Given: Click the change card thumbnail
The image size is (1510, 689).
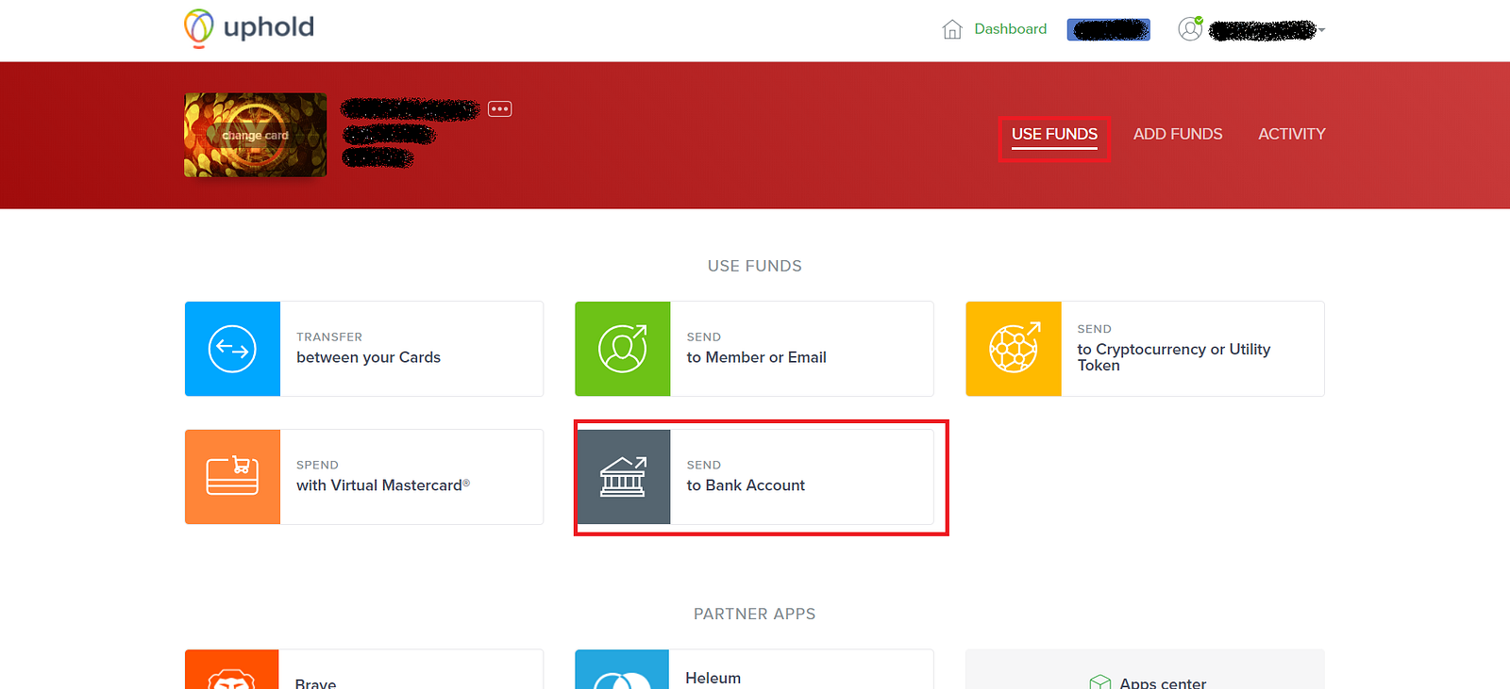Looking at the screenshot, I should 256,135.
